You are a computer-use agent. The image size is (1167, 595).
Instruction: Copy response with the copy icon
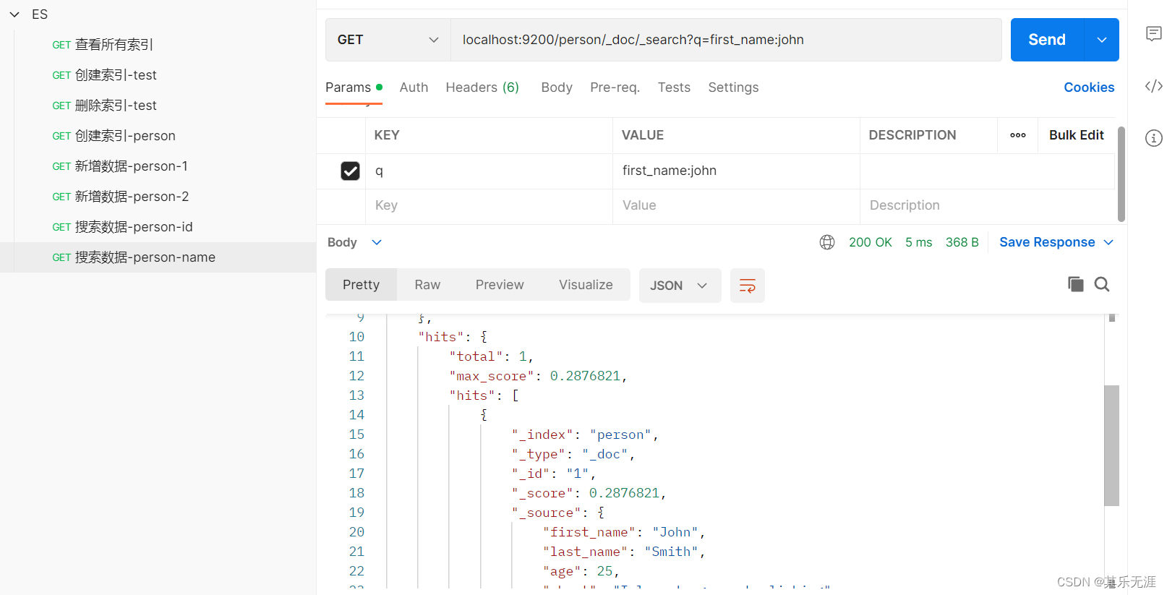pyautogui.click(x=1076, y=284)
